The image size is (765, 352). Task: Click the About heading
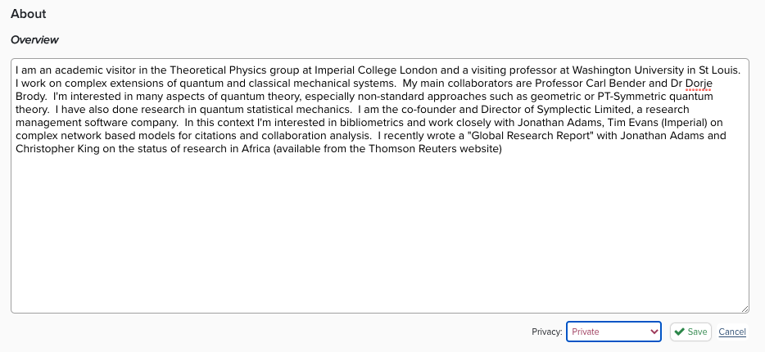29,14
